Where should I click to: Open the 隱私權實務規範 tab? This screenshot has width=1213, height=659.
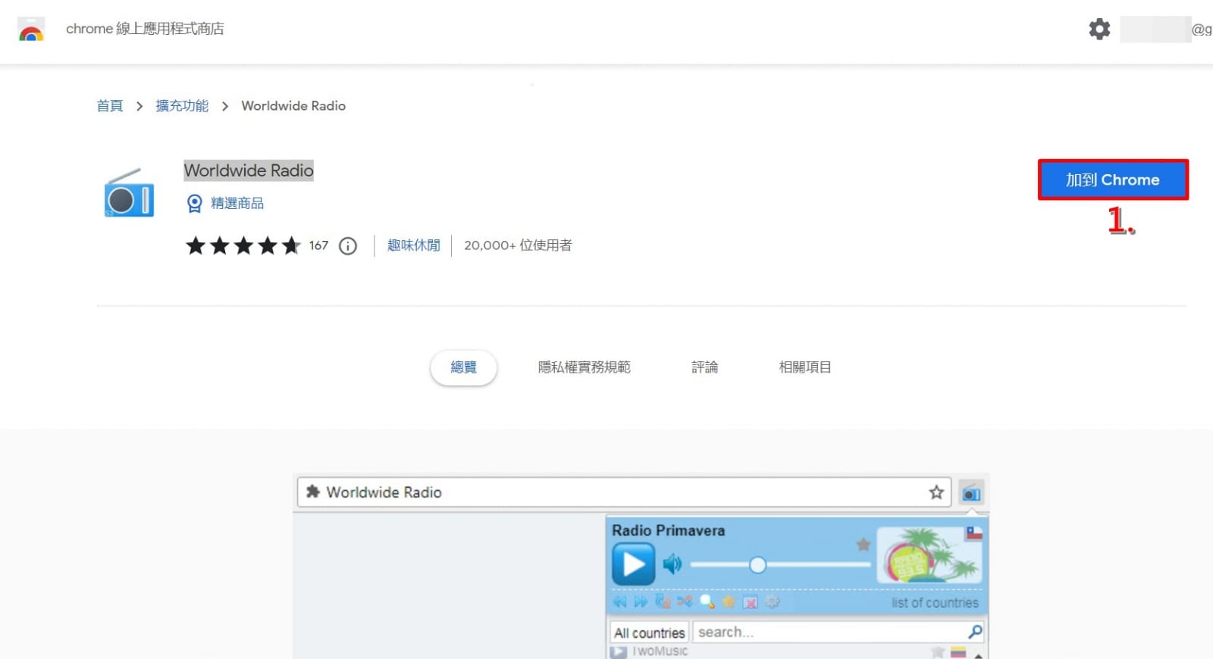coord(585,367)
